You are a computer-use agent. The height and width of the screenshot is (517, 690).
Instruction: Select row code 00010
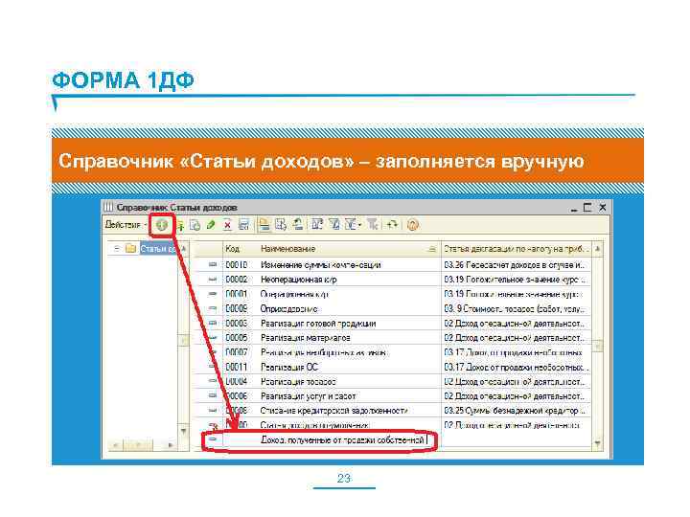click(237, 264)
